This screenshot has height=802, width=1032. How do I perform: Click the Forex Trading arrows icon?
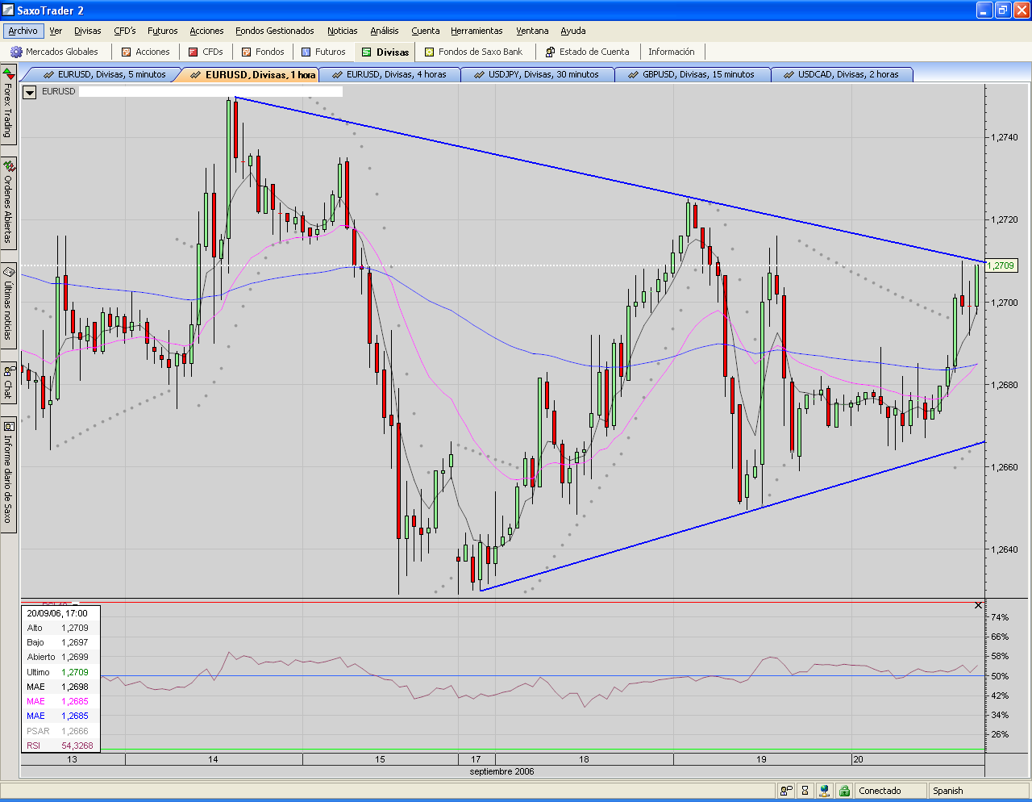tap(8, 73)
